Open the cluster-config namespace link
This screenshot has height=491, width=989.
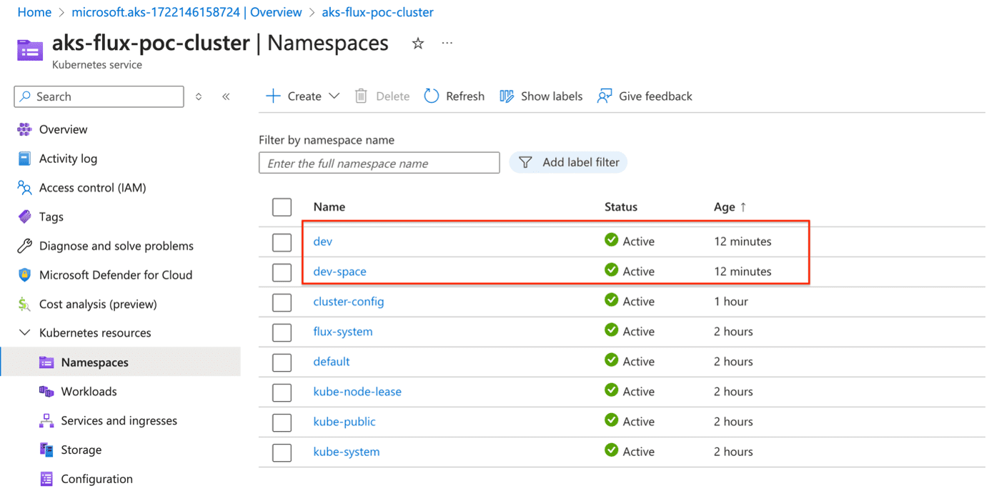tap(349, 302)
